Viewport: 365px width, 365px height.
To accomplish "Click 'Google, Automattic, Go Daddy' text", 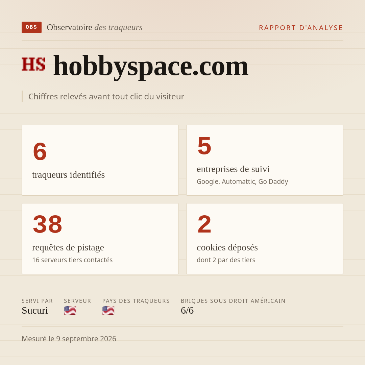I will tap(242, 181).
